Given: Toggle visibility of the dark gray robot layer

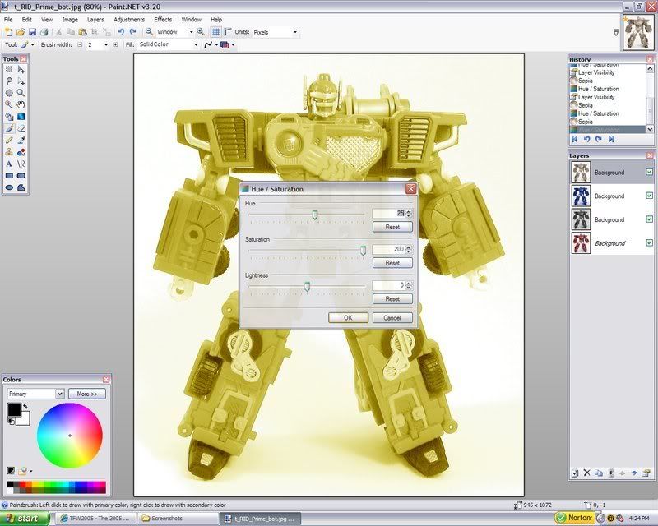Looking at the screenshot, I should coord(649,219).
